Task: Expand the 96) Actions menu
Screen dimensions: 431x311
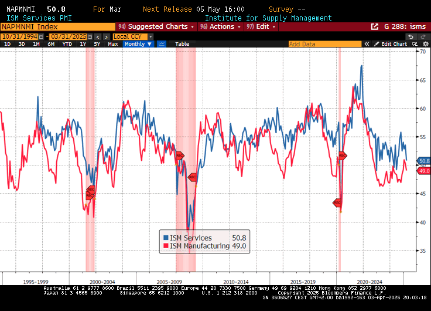Action: tap(221, 27)
